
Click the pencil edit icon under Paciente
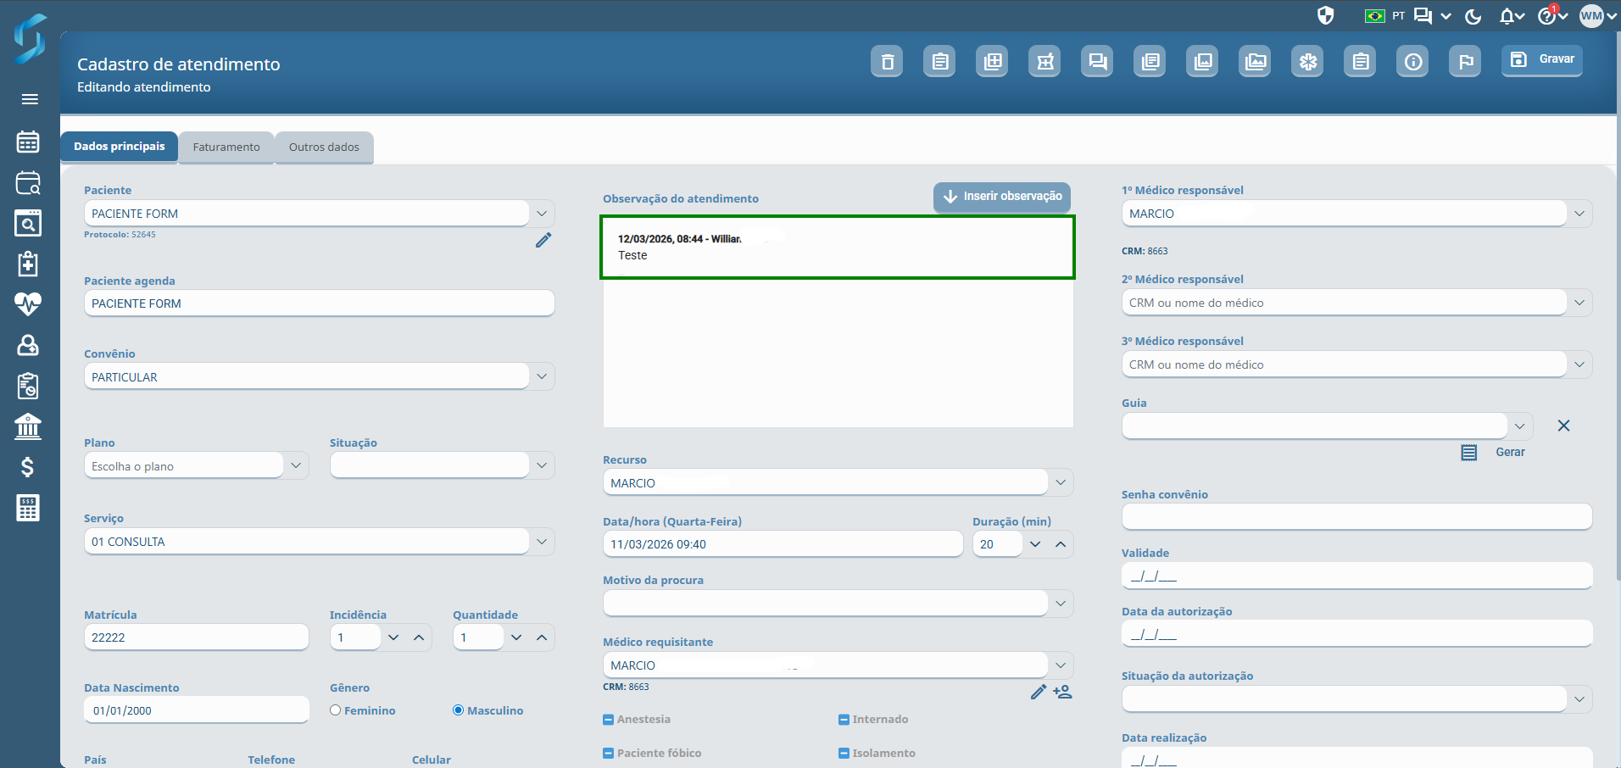tap(543, 241)
